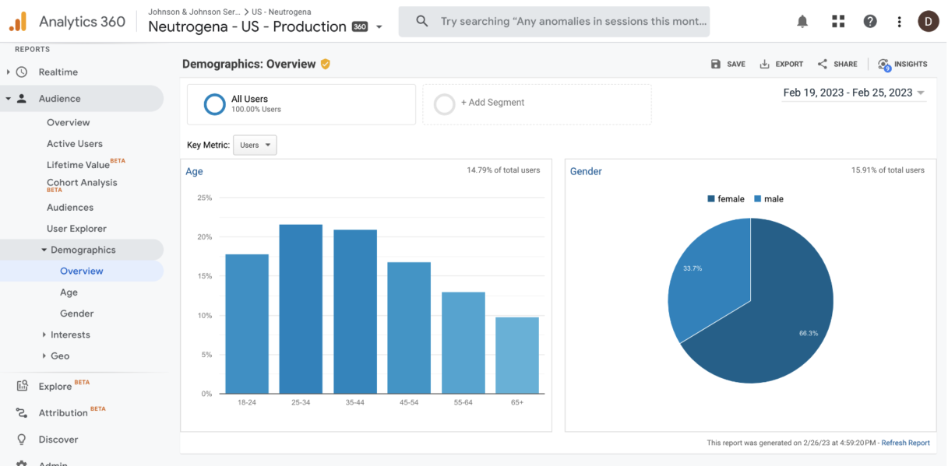Click the Export button
The width and height of the screenshot is (948, 466).
tap(781, 65)
